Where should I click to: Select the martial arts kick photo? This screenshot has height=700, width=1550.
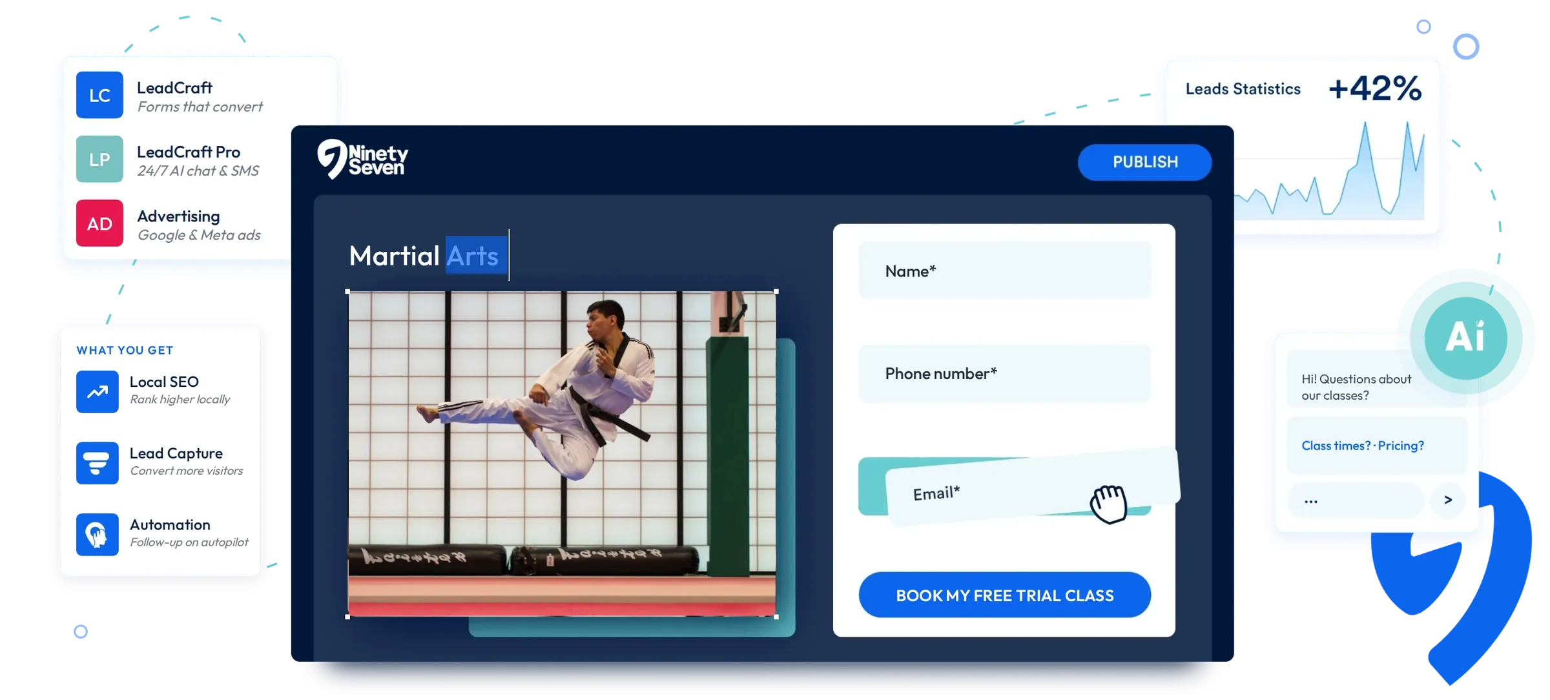(562, 454)
